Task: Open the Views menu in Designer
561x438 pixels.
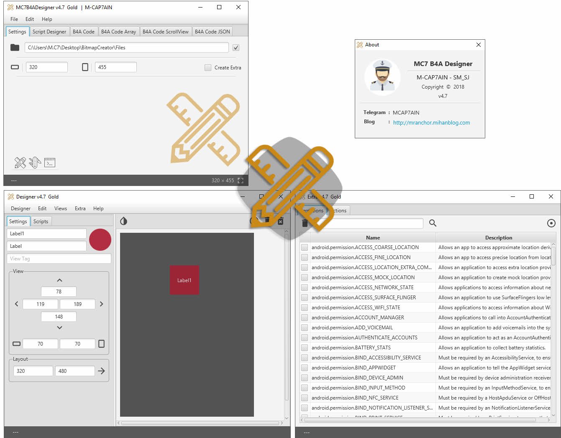Action: 60,209
